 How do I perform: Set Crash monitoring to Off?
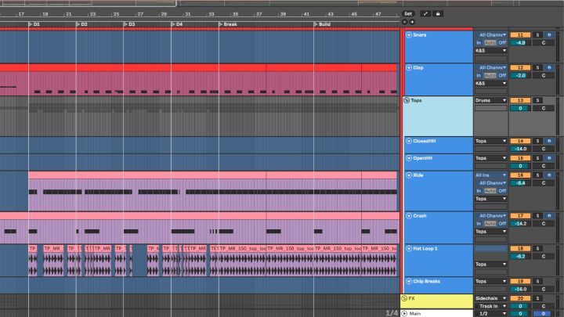(x=502, y=224)
